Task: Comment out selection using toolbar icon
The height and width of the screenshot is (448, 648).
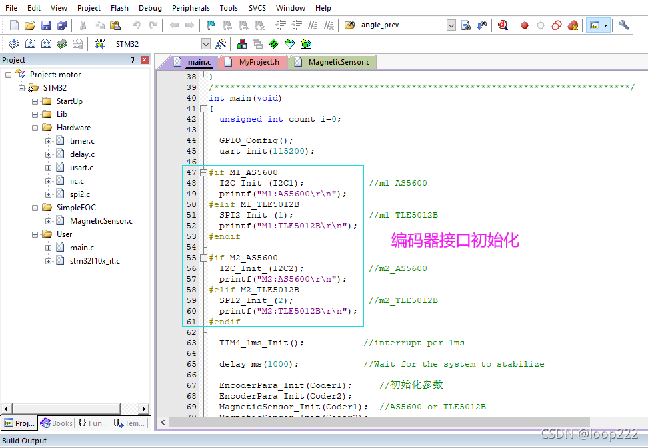Action: pos(313,25)
